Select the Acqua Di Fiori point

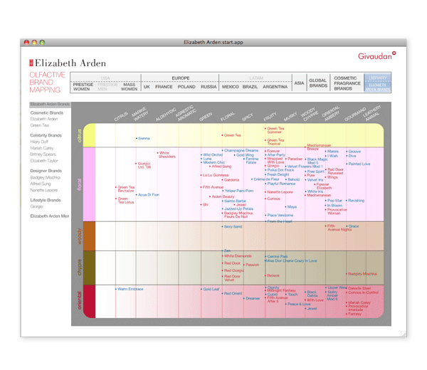(147, 195)
